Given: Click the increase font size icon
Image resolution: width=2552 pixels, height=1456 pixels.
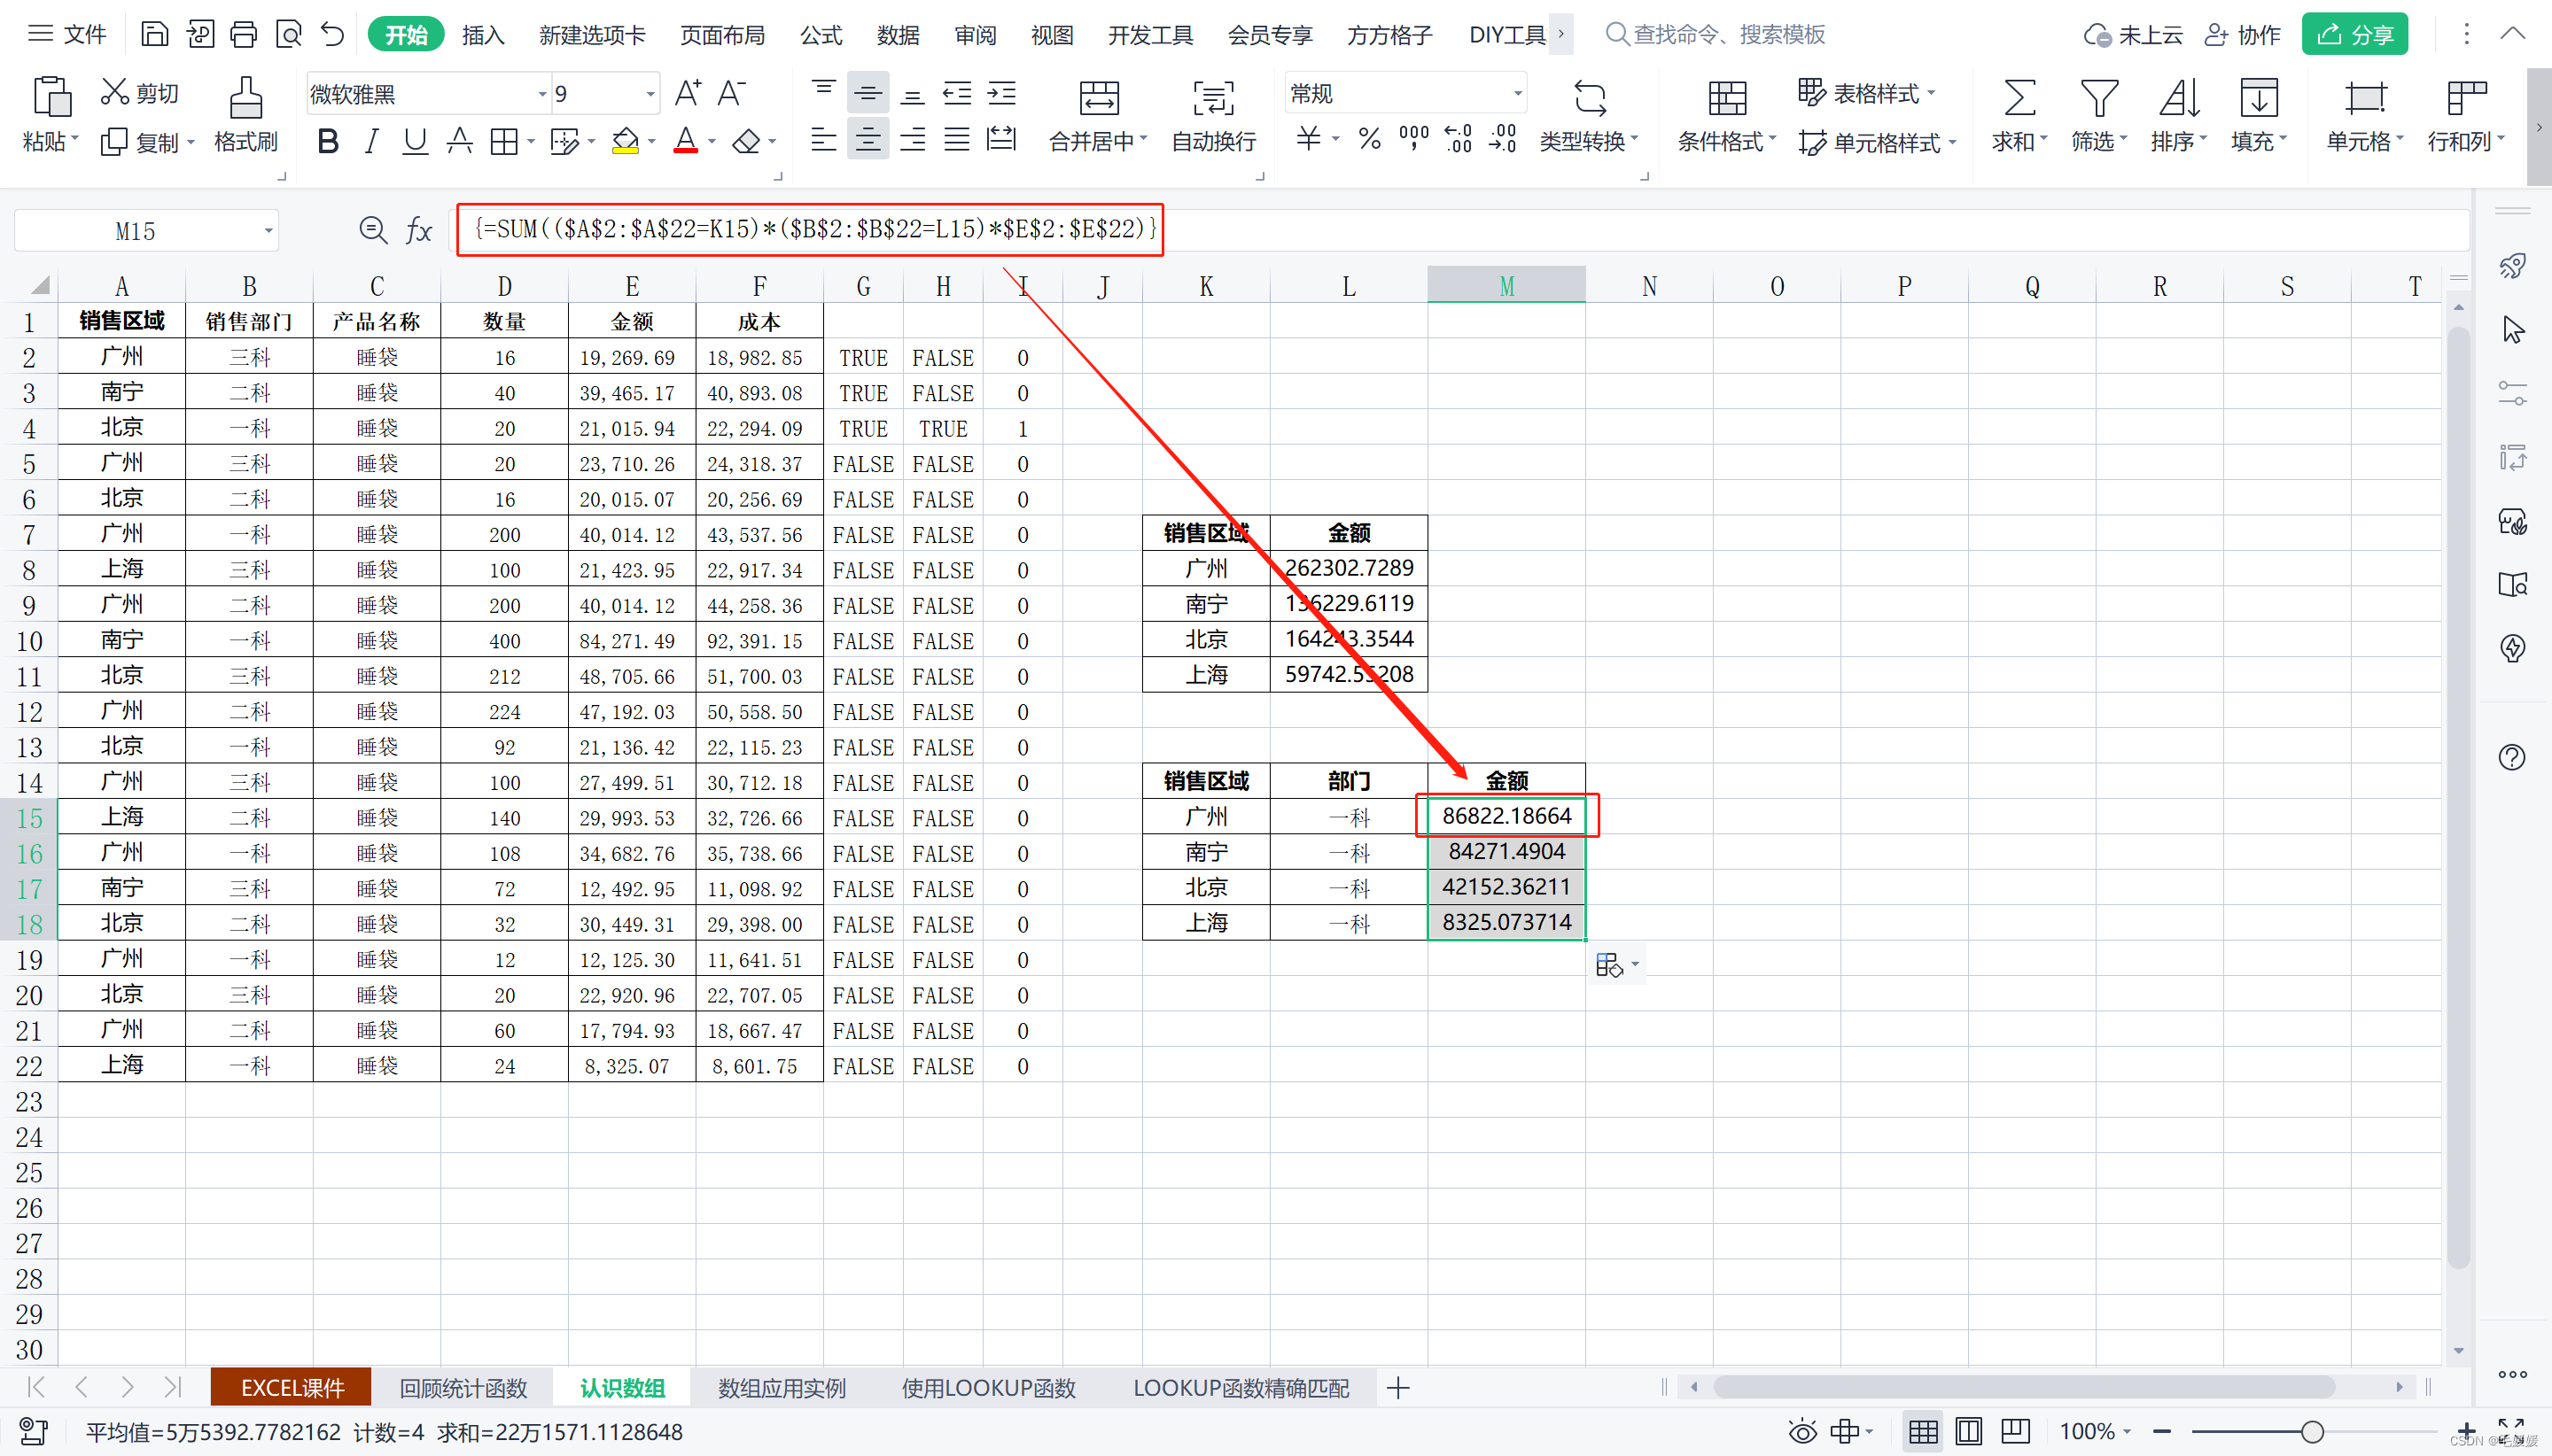Looking at the screenshot, I should point(688,94).
